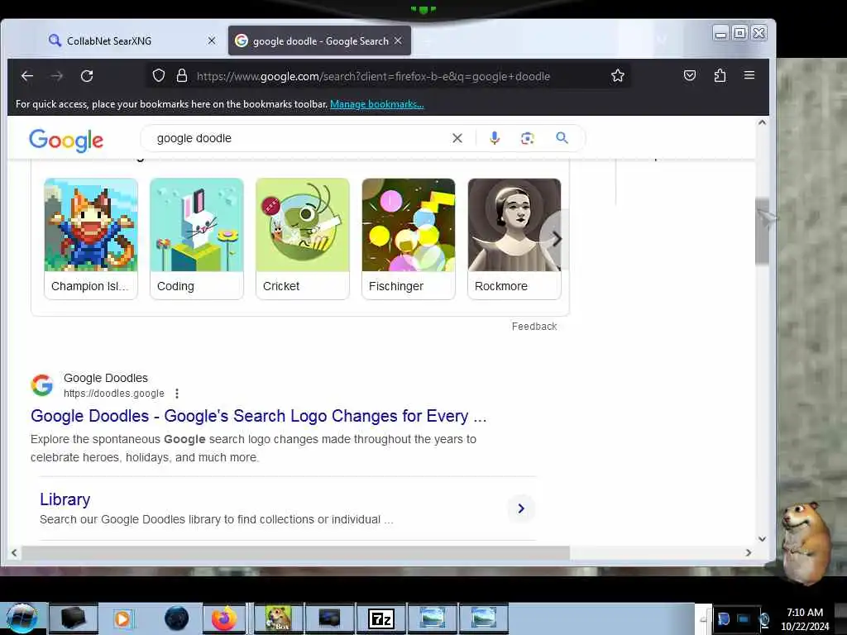Viewport: 847px width, 635px height.
Task: Bookmark this page with the star
Action: click(617, 75)
